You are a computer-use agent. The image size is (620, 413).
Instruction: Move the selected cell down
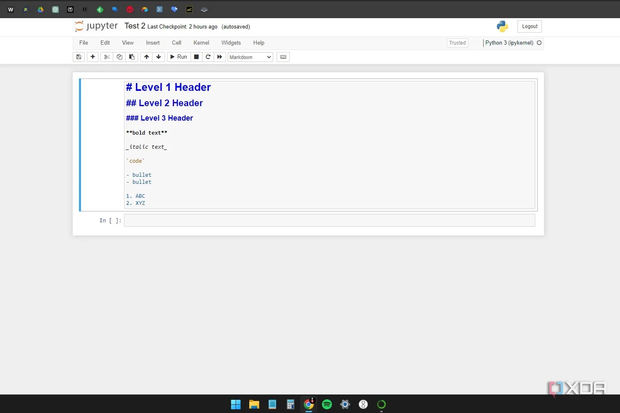click(x=158, y=57)
